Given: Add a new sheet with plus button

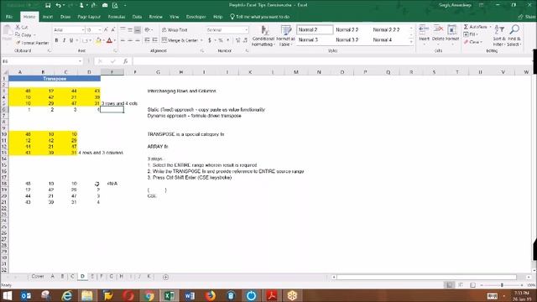Looking at the screenshot, I should click(165, 277).
